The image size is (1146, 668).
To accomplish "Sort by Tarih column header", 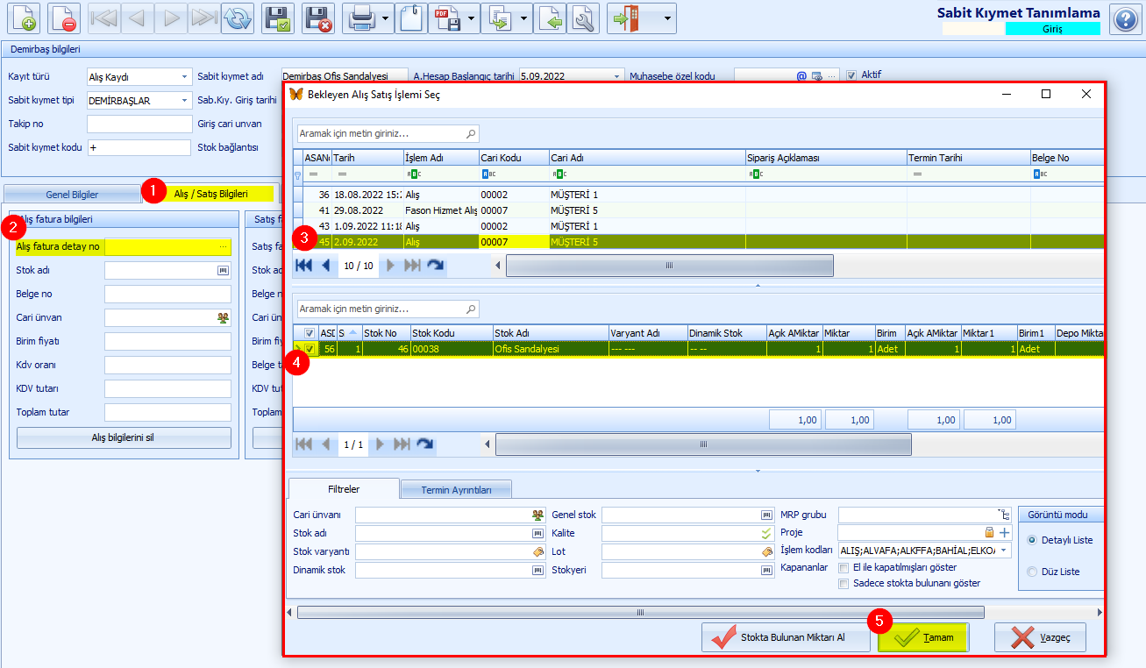I will pyautogui.click(x=367, y=158).
